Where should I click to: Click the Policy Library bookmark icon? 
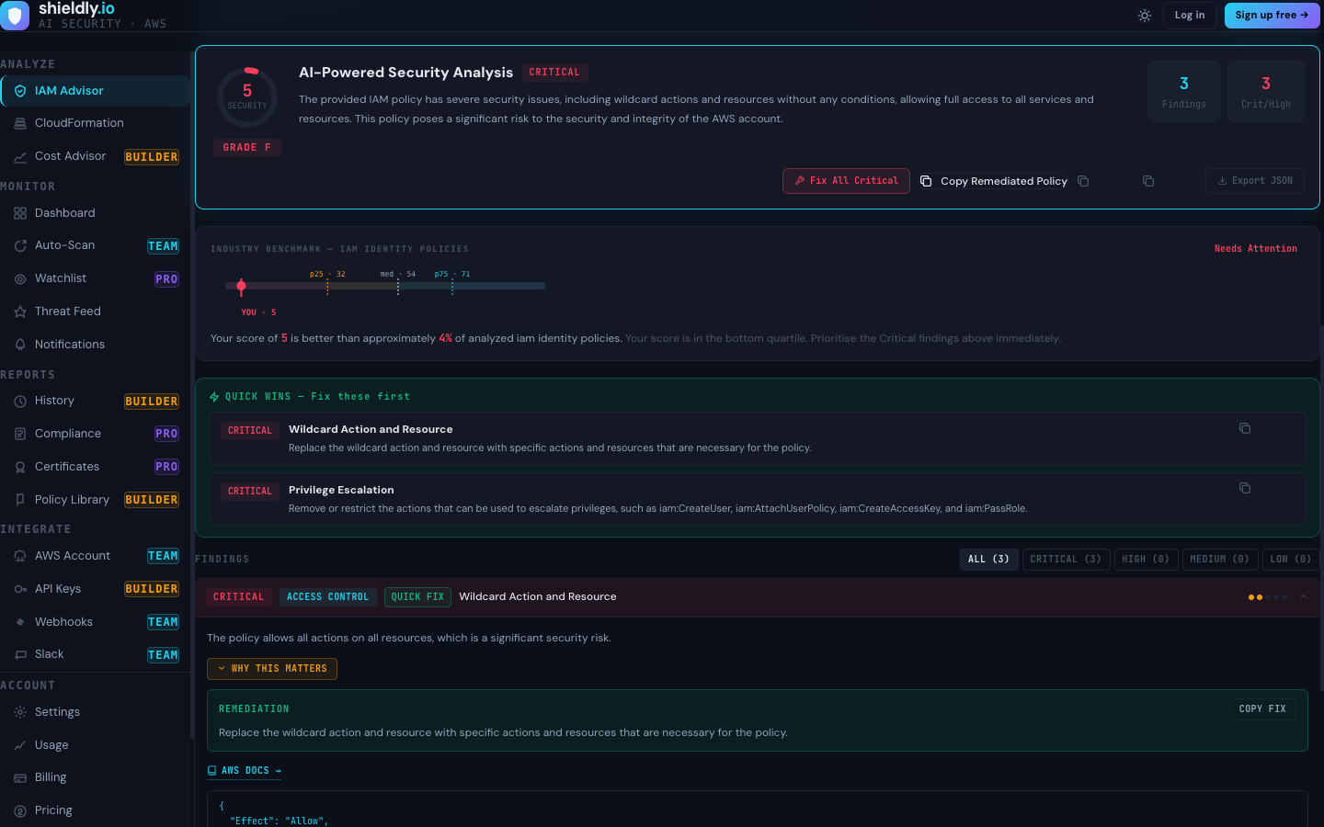(20, 500)
